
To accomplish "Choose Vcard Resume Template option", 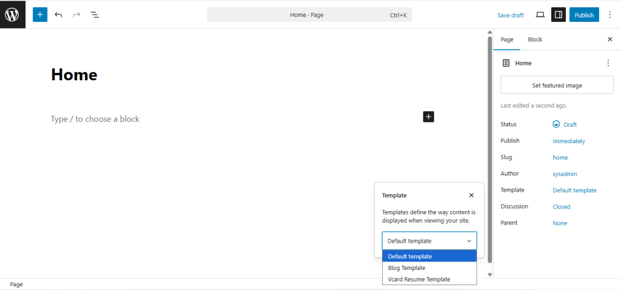I will (418, 279).
